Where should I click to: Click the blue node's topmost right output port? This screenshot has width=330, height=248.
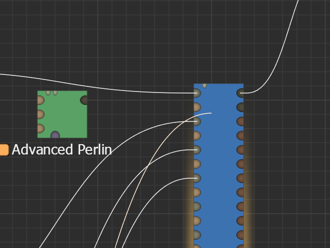(x=241, y=93)
